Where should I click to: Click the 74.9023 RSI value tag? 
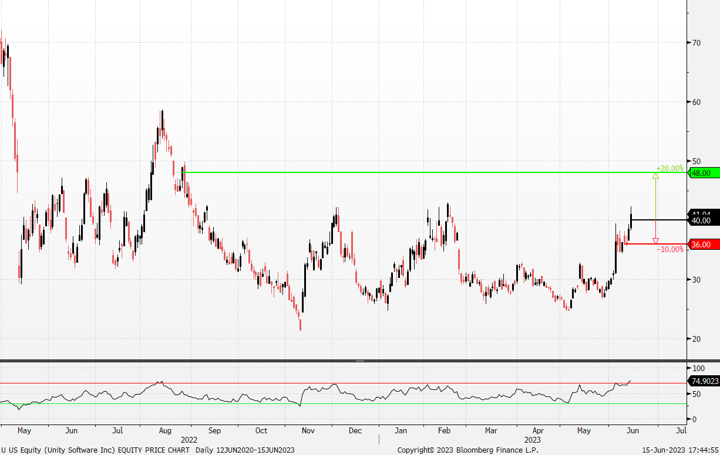[704, 381]
